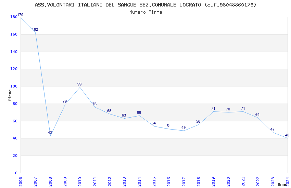The image size is (291, 188).
Task: Select the 2008 low point labeled 43
Action: pyautogui.click(x=50, y=136)
